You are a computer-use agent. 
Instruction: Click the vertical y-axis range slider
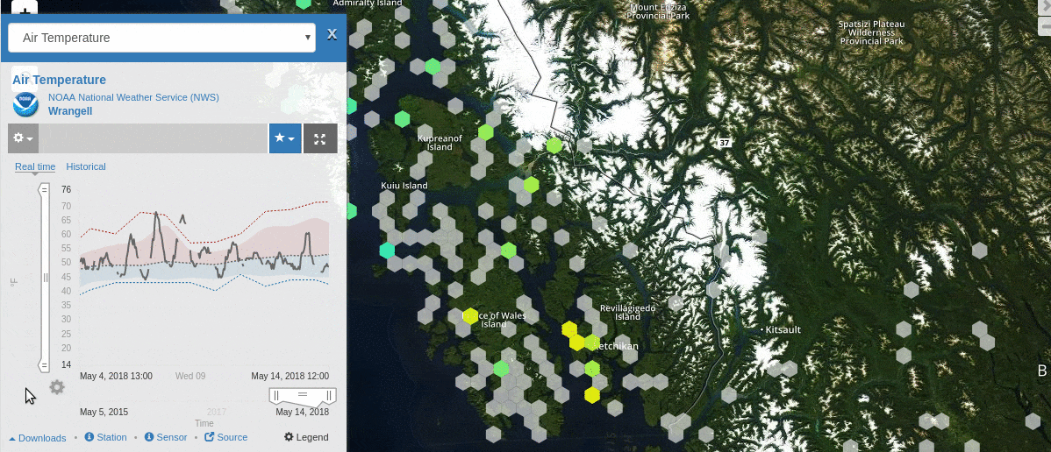[x=44, y=278]
